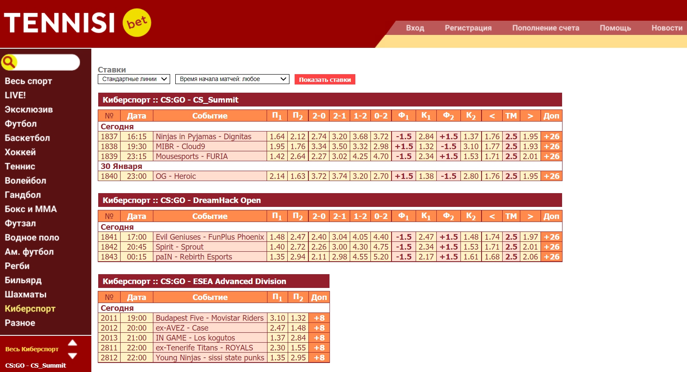Click the П1 odds 1.37 for IN GAME - Los kogutos
This screenshot has width=687, height=372.
(277, 338)
